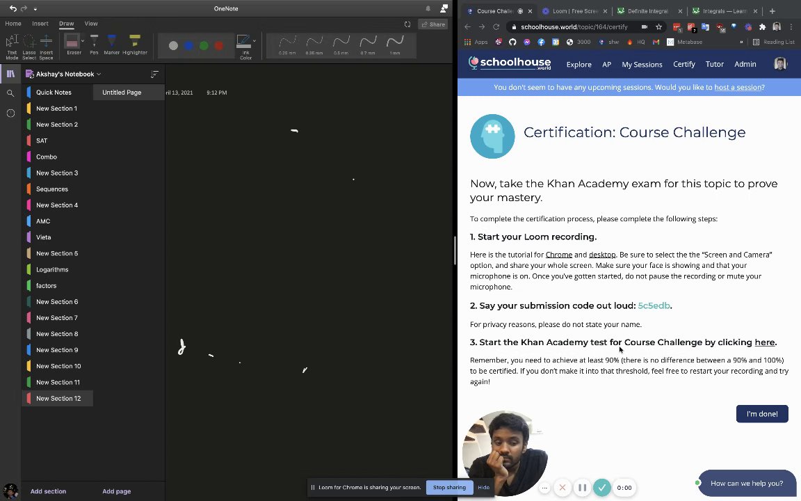Viewport: 801px width, 501px height.
Task: Click Add section in OneNote
Action: pos(48,491)
